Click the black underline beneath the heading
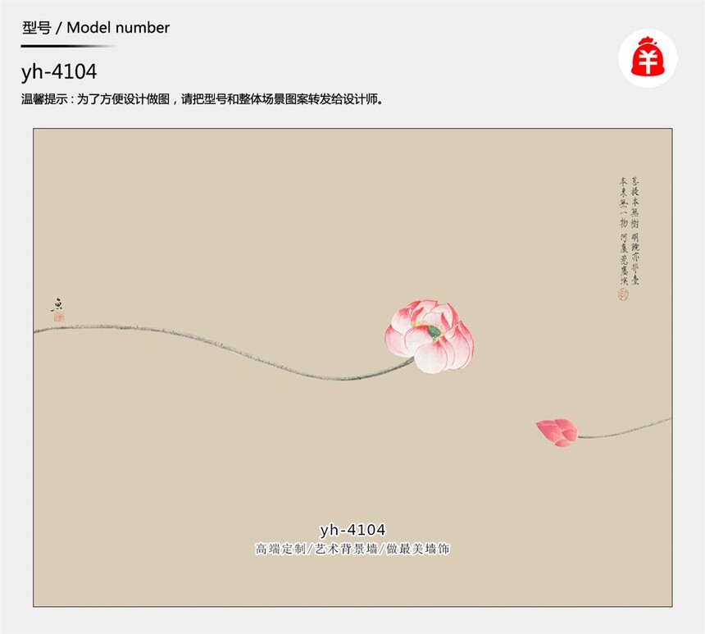Screen dimensions: 705x634 tap(67, 46)
